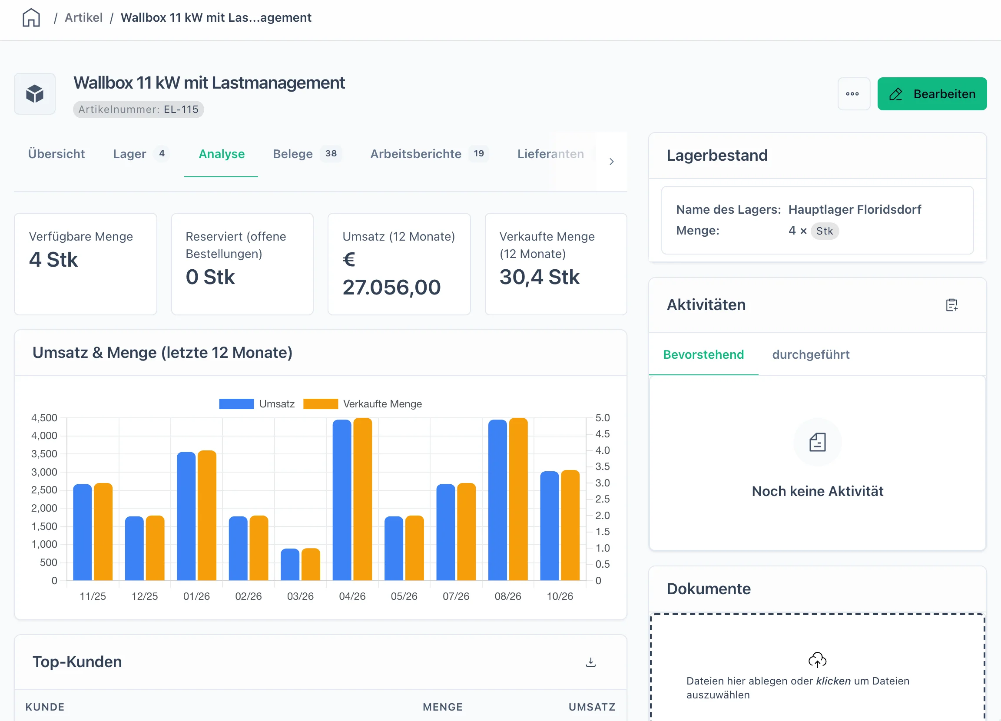Click the Reserviert 0 Stk card
This screenshot has height=721, width=1001.
pyautogui.click(x=242, y=264)
